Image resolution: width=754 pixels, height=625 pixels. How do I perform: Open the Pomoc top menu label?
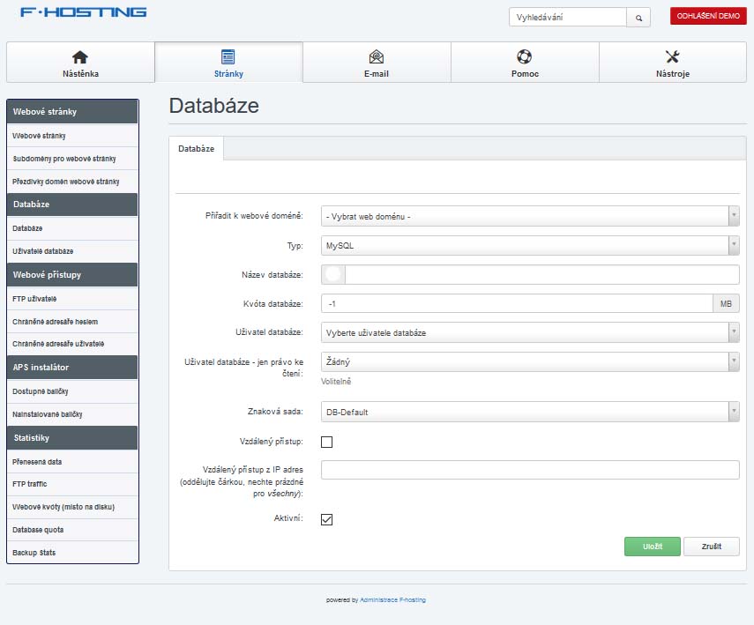click(x=525, y=73)
